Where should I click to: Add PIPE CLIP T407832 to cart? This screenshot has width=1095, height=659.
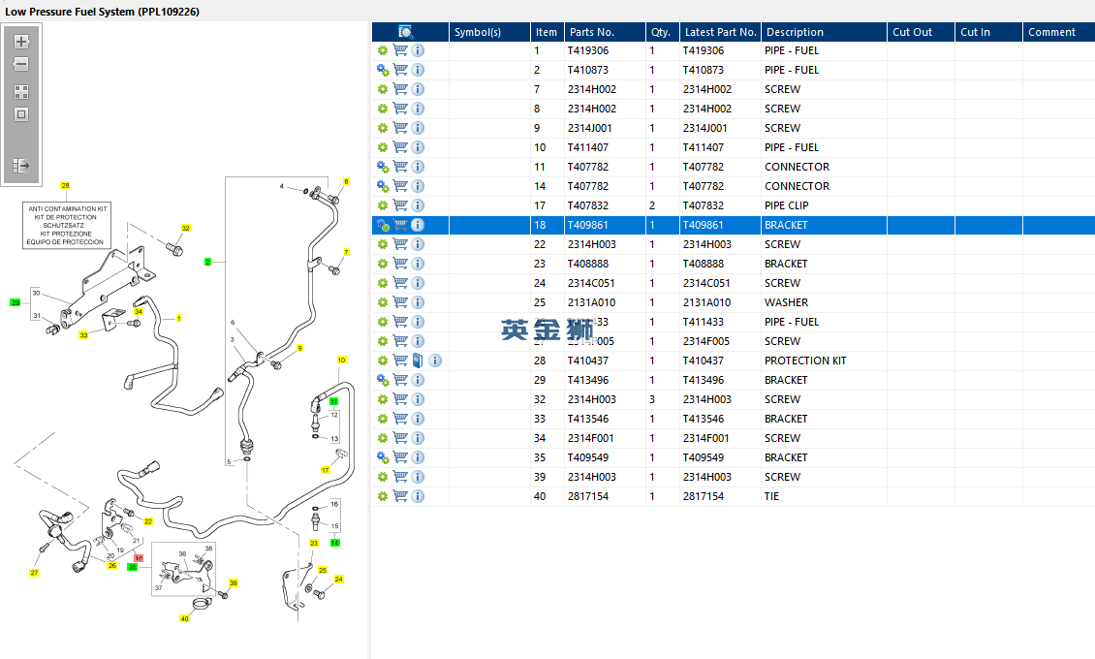coord(400,205)
